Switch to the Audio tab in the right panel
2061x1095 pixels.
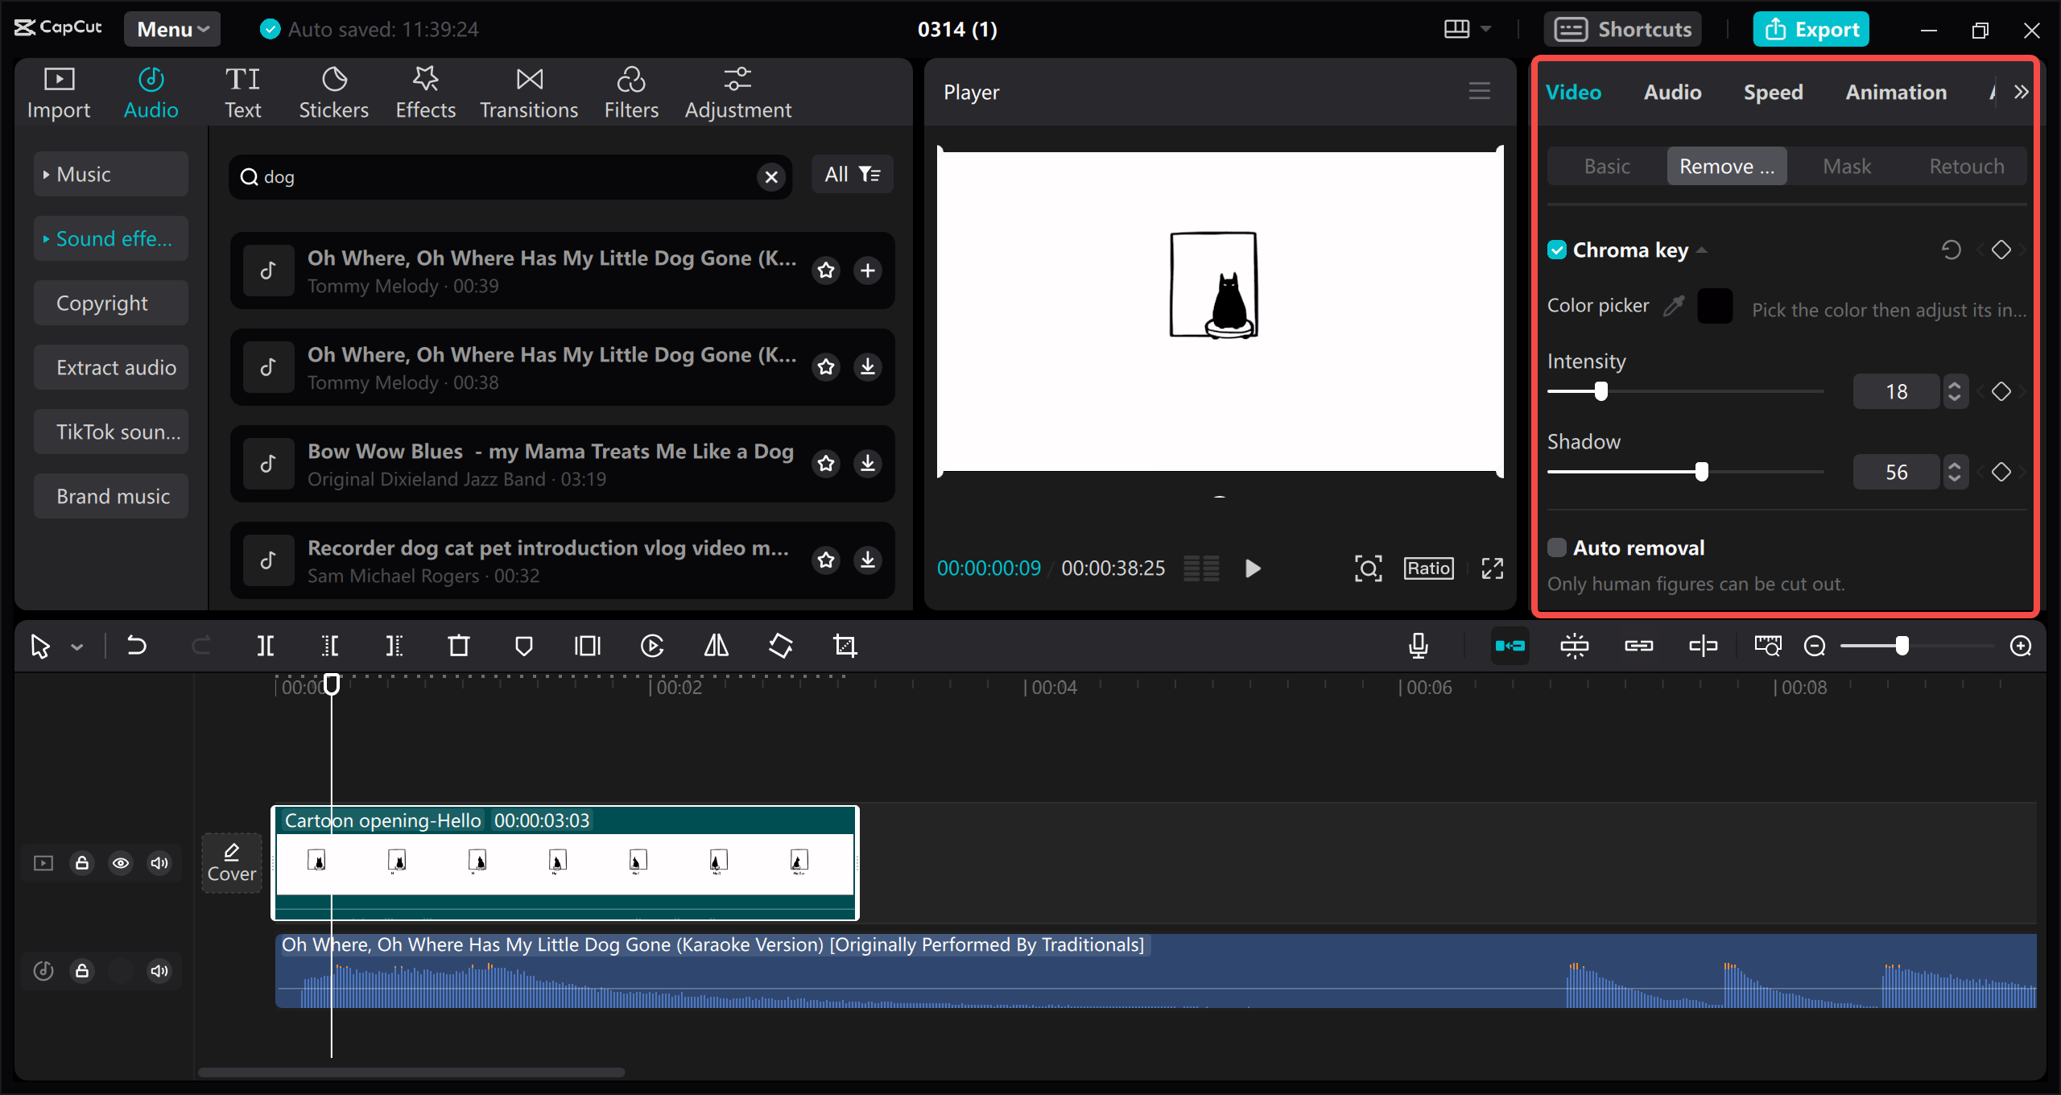tap(1671, 92)
